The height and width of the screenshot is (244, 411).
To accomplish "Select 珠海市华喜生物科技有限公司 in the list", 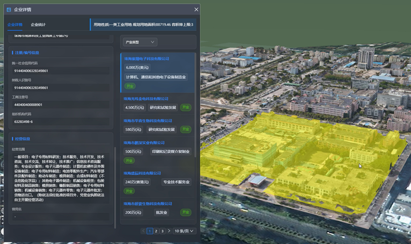I will point(148,121).
